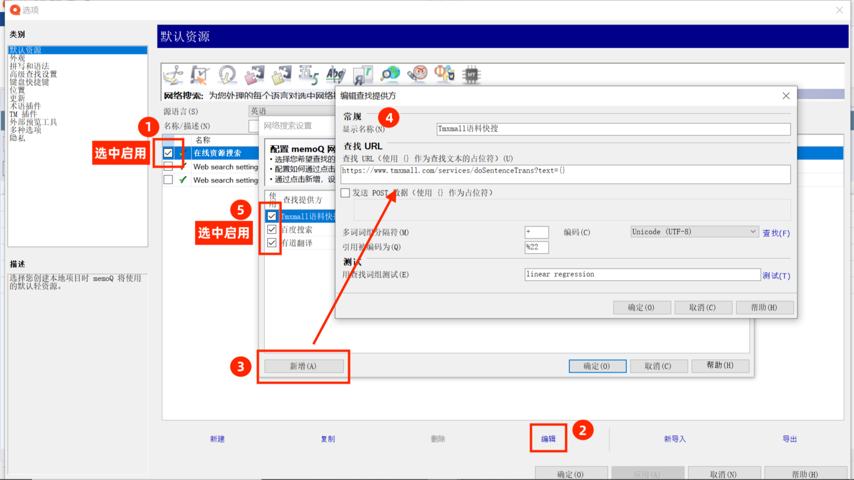Image resolution: width=854 pixels, height=480 pixels.
Task: Click green checkmark on third Web search settings row
Action: coord(182,180)
